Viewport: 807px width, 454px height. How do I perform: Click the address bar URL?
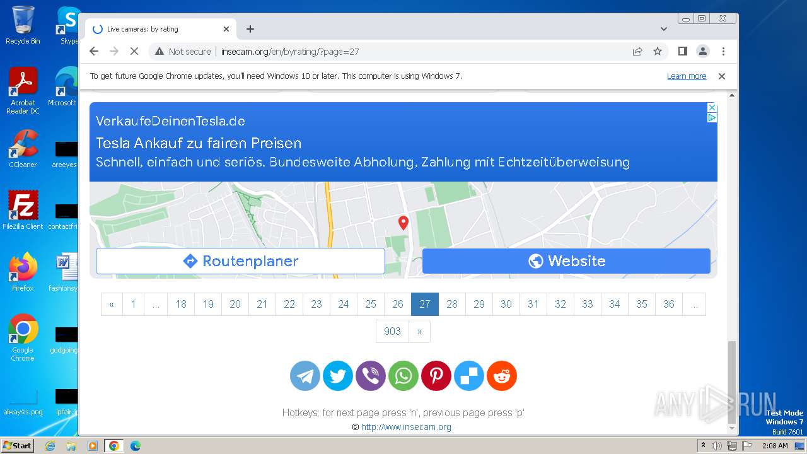click(x=290, y=51)
